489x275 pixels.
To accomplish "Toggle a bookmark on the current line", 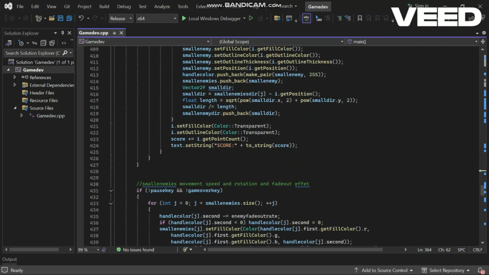I will click(x=360, y=18).
